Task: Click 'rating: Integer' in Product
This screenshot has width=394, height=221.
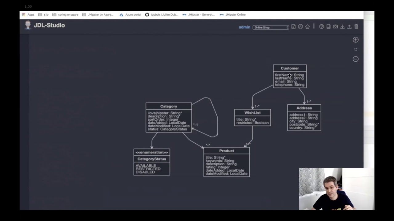Action: coord(218,167)
